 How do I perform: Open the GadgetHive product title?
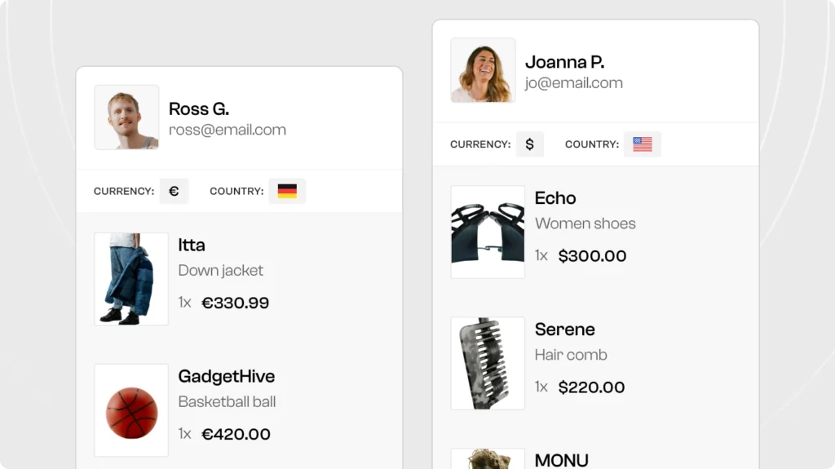(227, 376)
